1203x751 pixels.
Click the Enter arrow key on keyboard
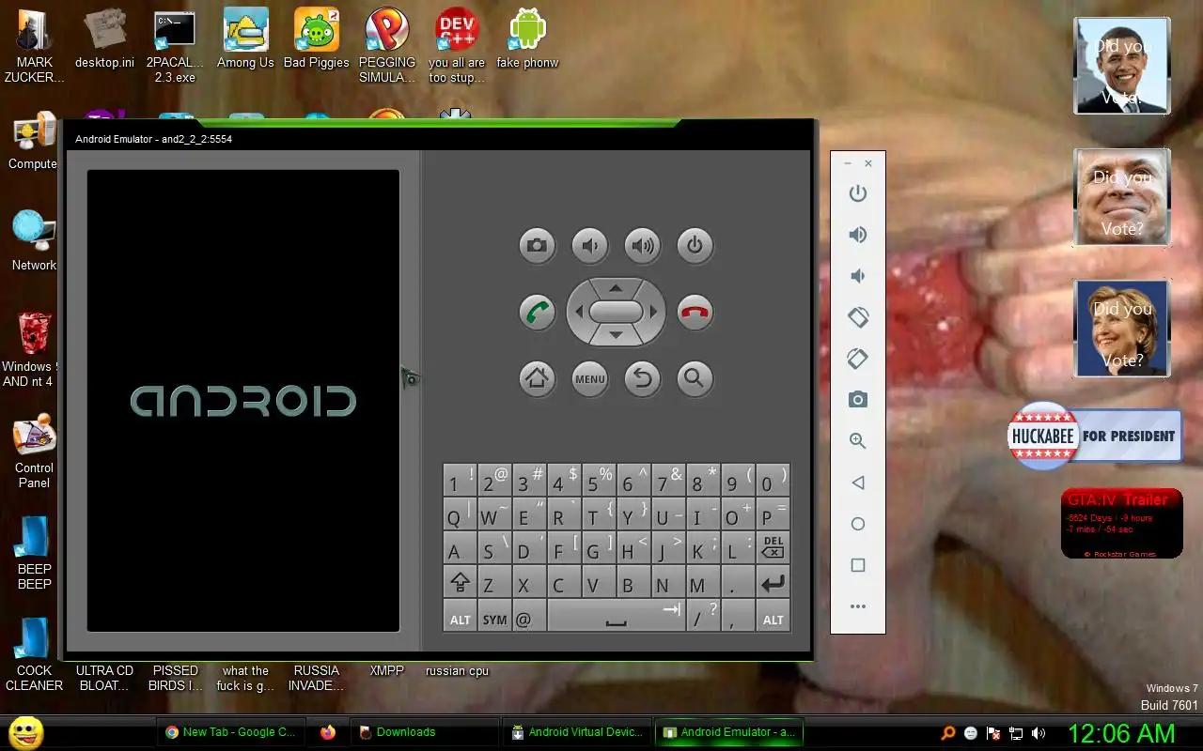pos(773,582)
